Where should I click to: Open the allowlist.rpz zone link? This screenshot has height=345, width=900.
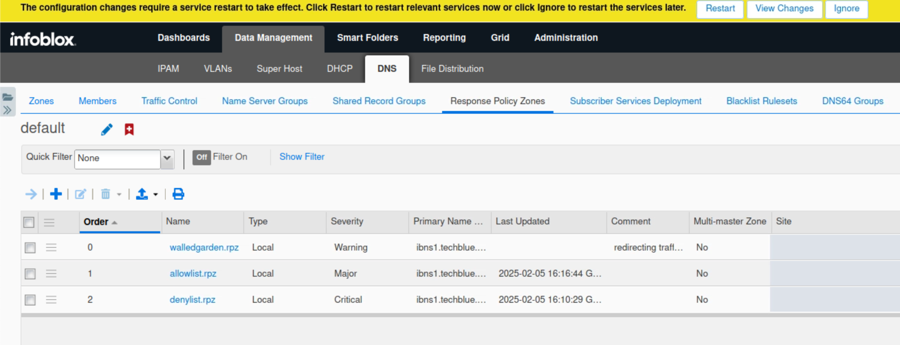click(x=193, y=274)
